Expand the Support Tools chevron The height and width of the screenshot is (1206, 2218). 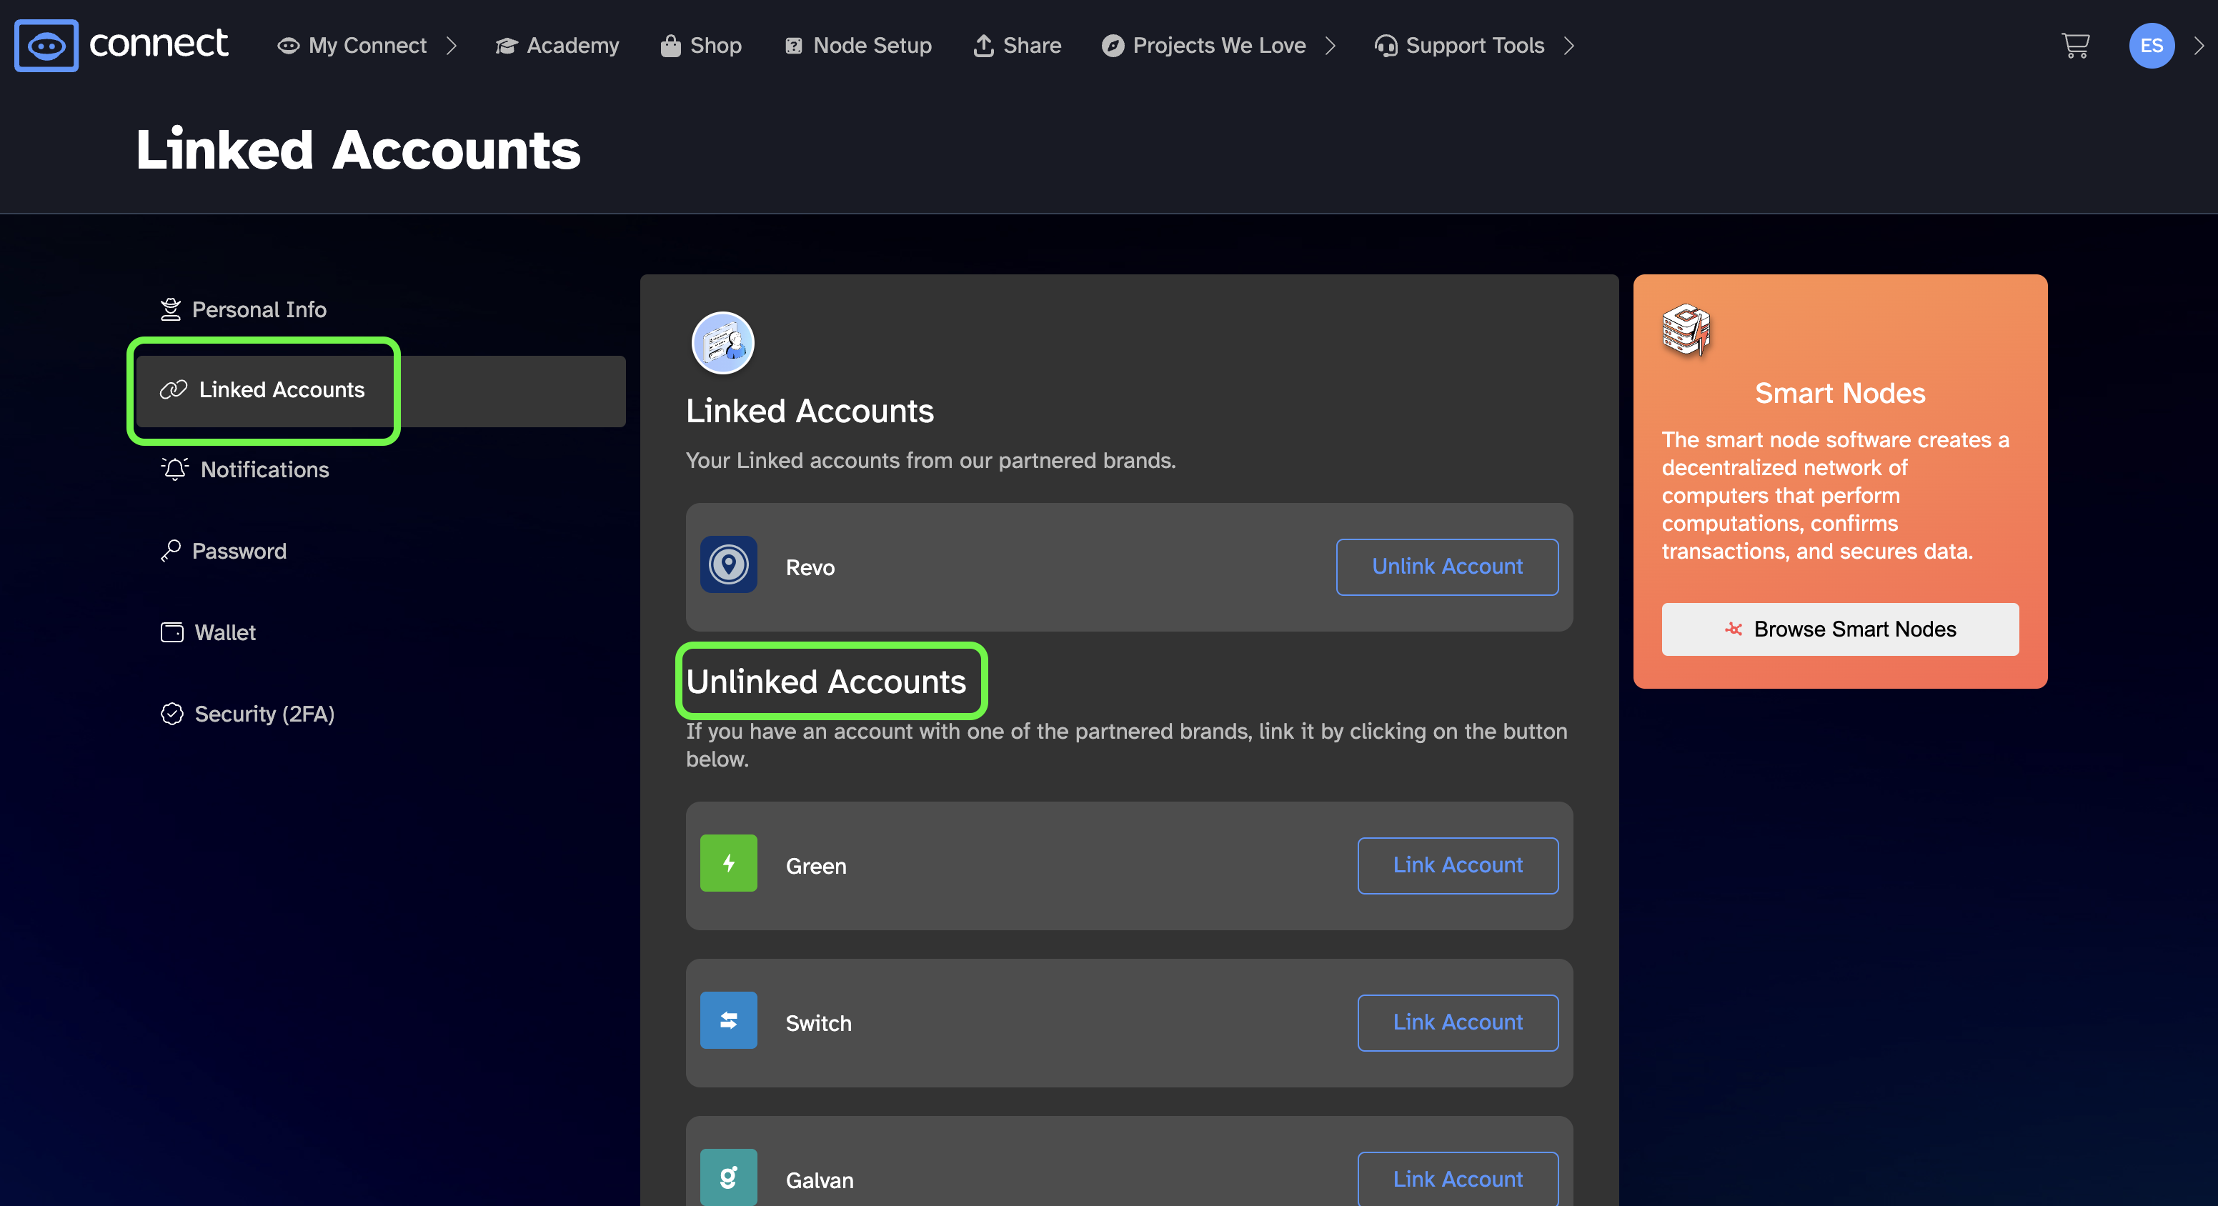[1568, 46]
